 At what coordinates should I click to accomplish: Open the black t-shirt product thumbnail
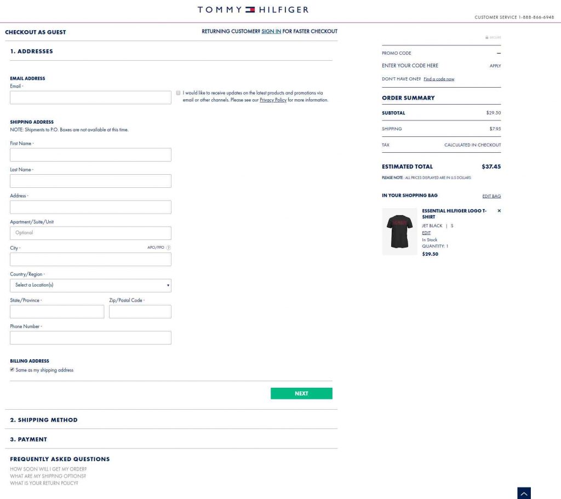point(399,232)
